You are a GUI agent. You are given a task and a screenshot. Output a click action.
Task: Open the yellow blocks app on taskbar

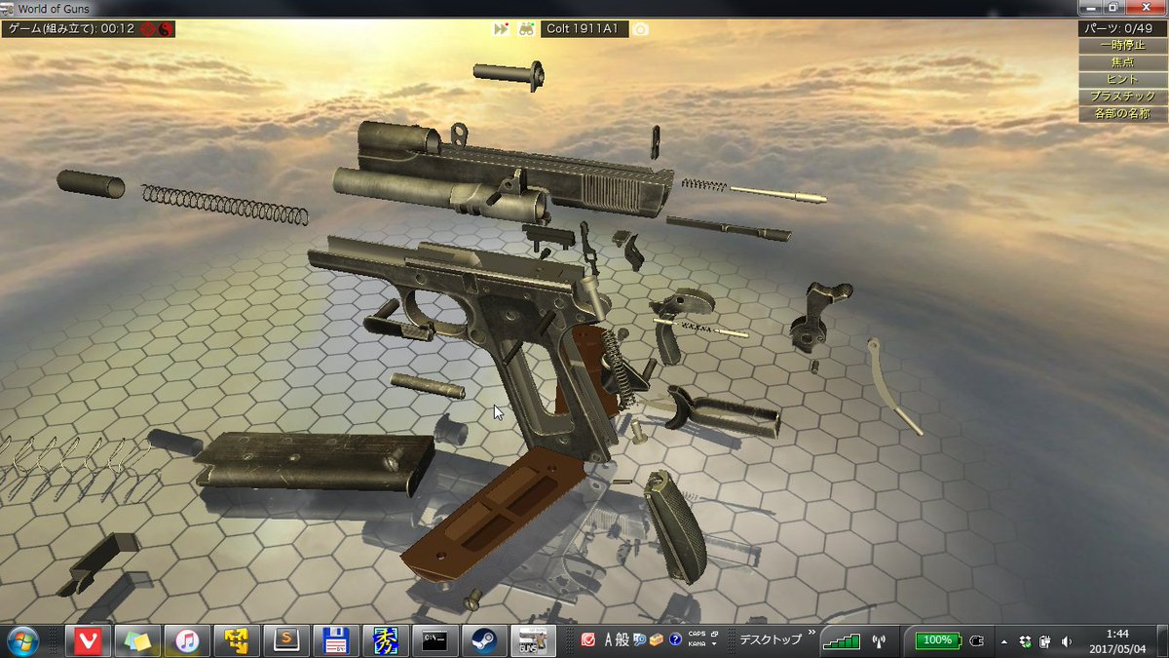237,640
